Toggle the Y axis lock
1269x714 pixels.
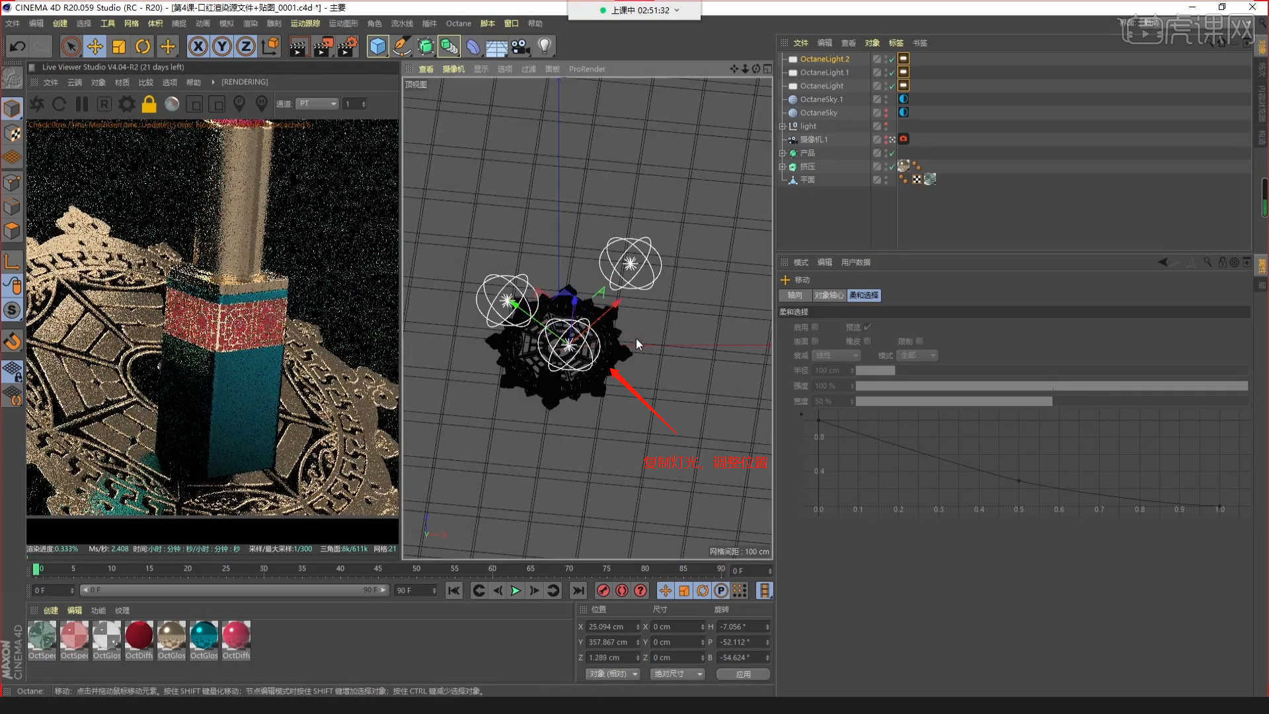222,46
